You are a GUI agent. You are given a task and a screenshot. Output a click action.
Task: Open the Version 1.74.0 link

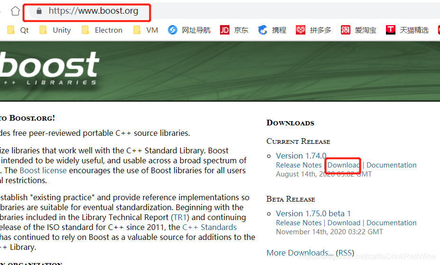(301, 156)
